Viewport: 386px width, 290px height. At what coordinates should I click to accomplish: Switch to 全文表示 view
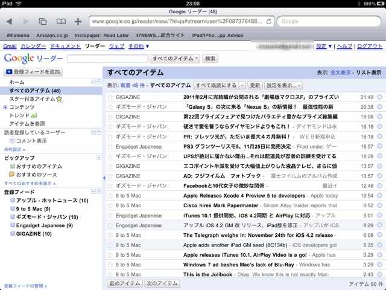pos(340,72)
